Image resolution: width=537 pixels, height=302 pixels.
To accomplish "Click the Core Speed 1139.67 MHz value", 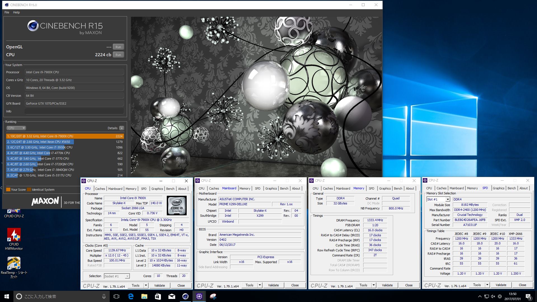I will click(117, 251).
